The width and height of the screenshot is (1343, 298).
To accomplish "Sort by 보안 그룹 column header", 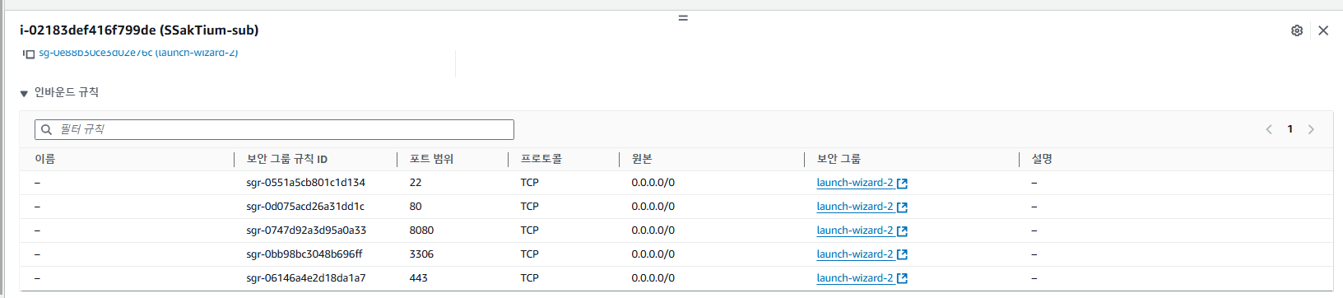I will click(x=839, y=159).
